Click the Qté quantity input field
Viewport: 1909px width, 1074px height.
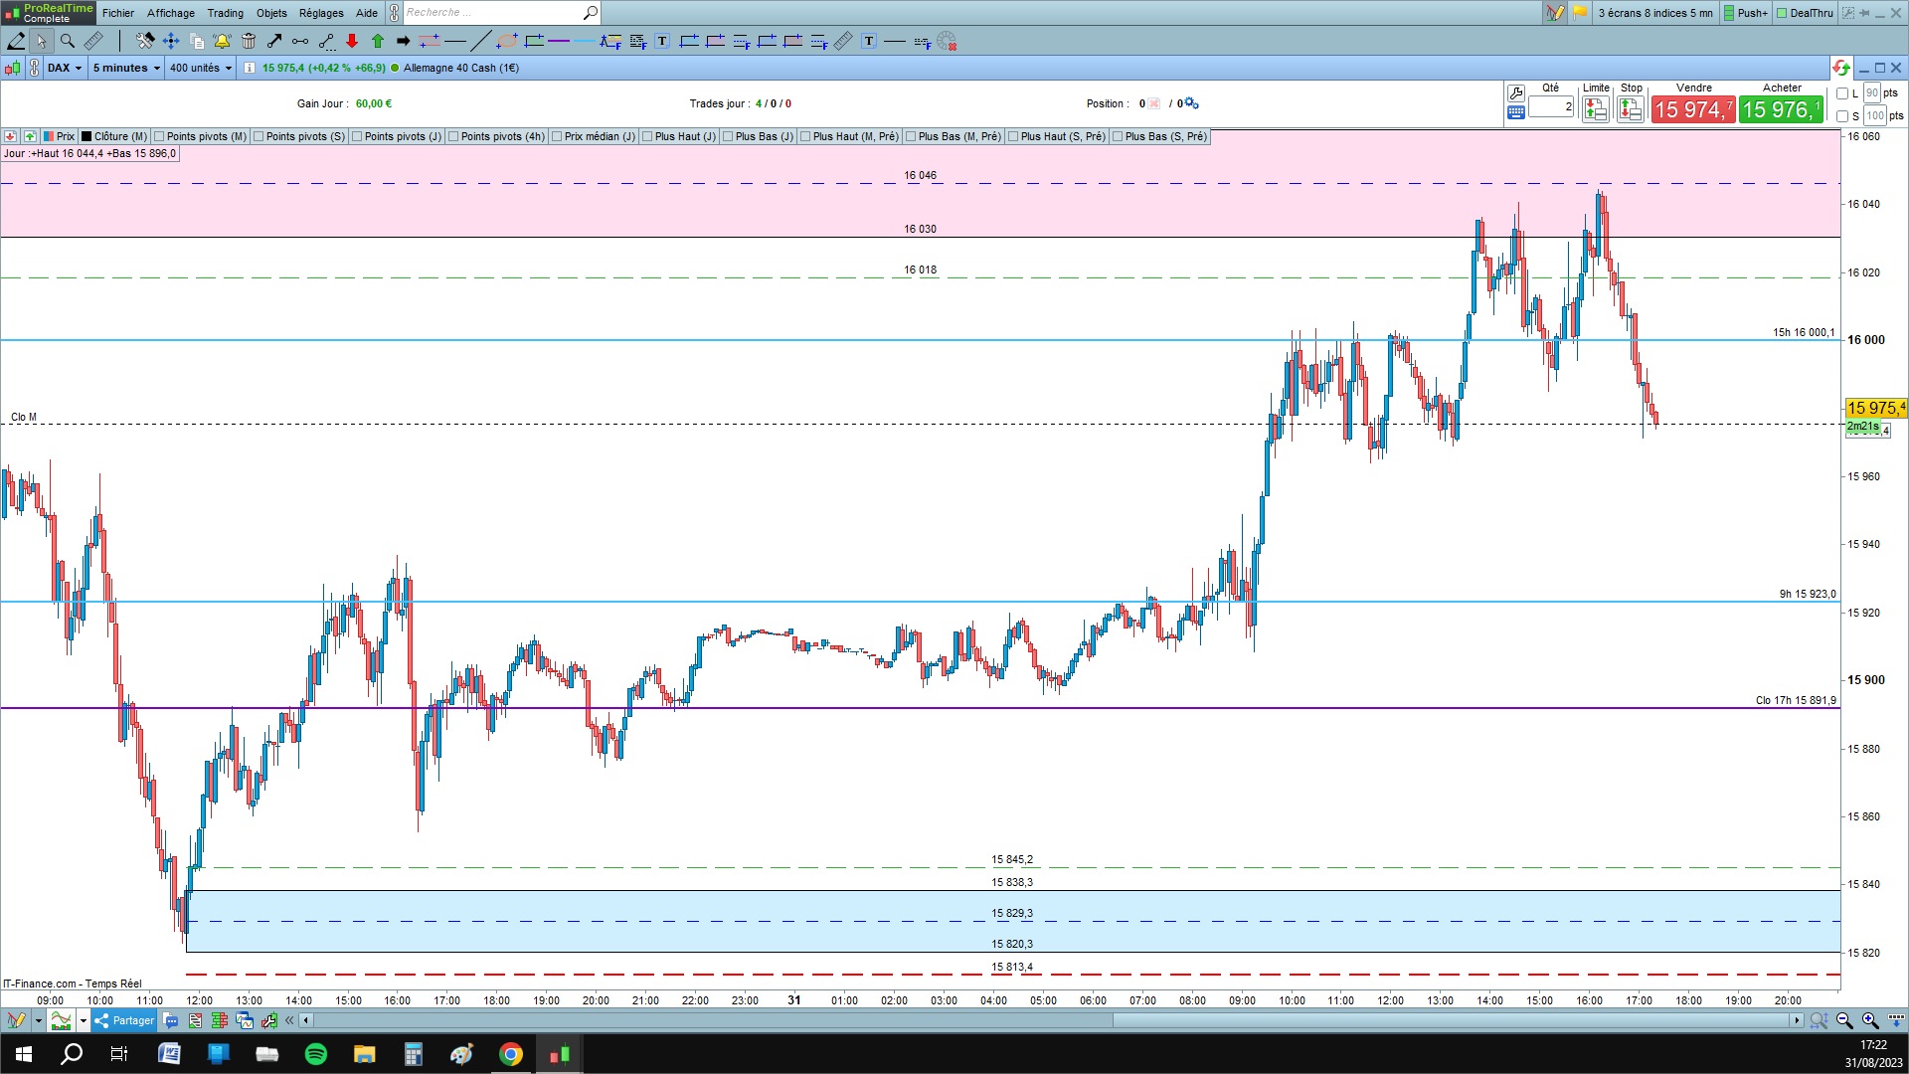click(x=1550, y=106)
